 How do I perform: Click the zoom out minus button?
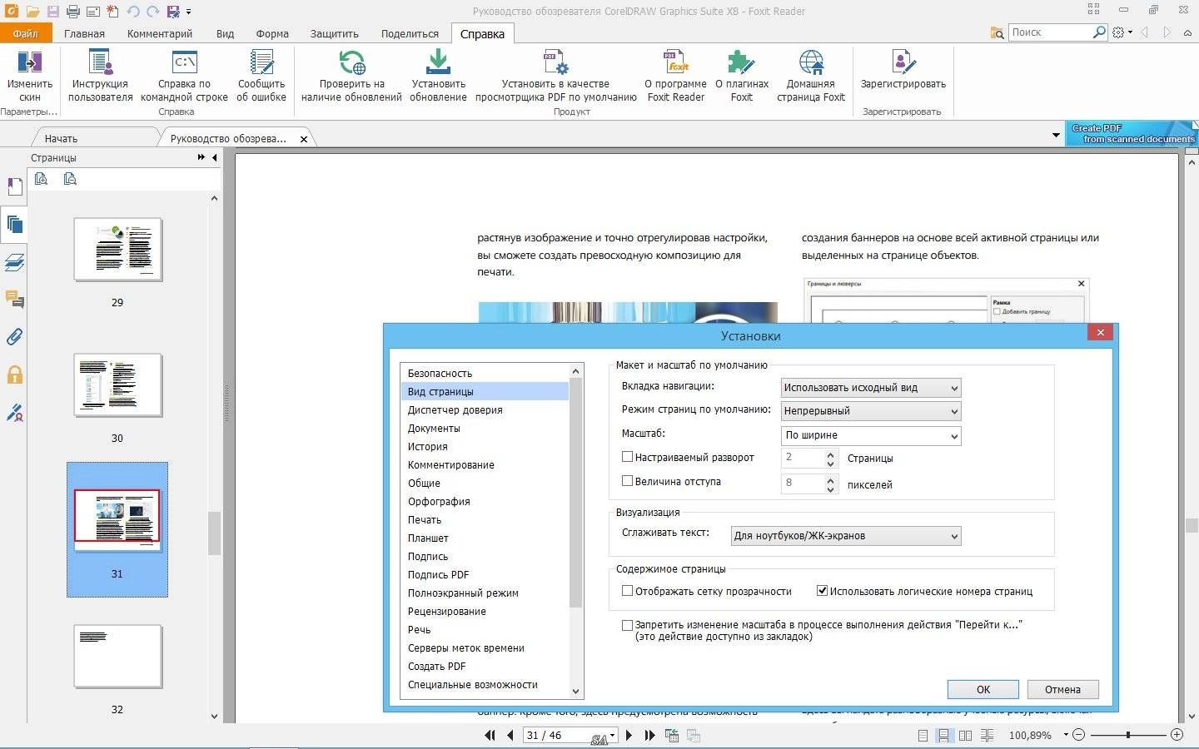[x=1079, y=735]
